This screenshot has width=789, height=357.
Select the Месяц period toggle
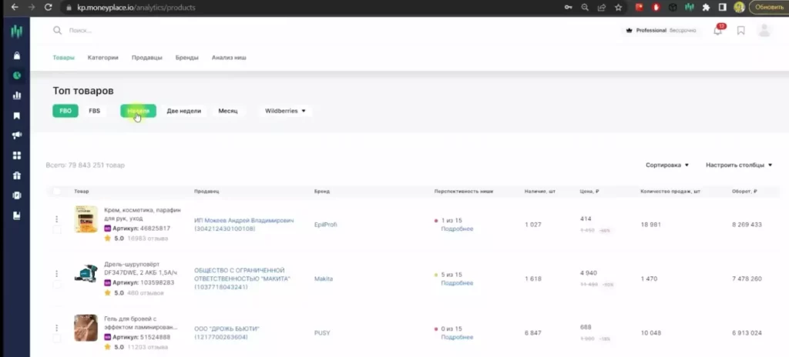(228, 111)
